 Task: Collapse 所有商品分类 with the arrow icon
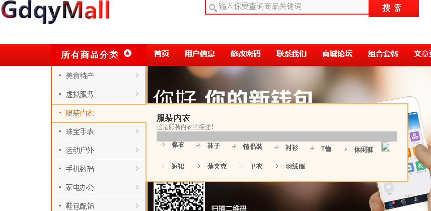(x=127, y=53)
